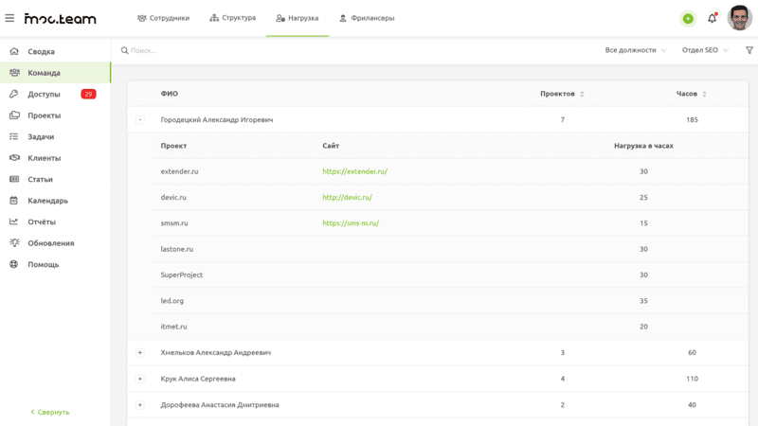The image size is (758, 426).
Task: Click the green plus add button
Action: pos(688,19)
